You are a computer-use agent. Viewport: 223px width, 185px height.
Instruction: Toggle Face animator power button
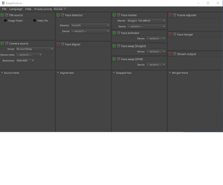point(114,33)
